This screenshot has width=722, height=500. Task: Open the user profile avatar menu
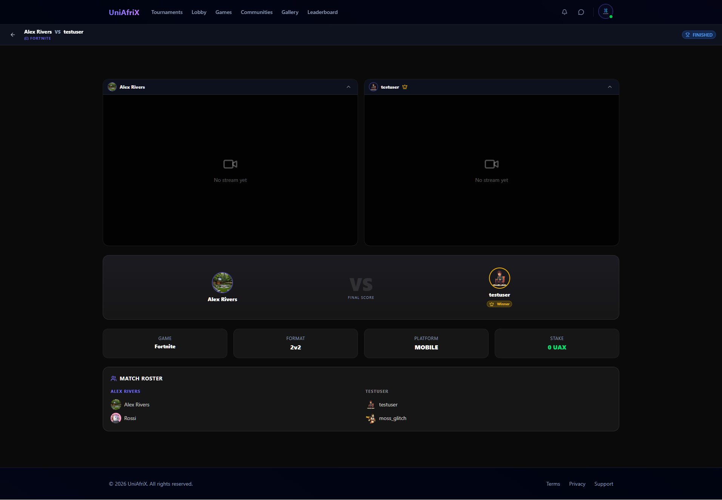(605, 11)
